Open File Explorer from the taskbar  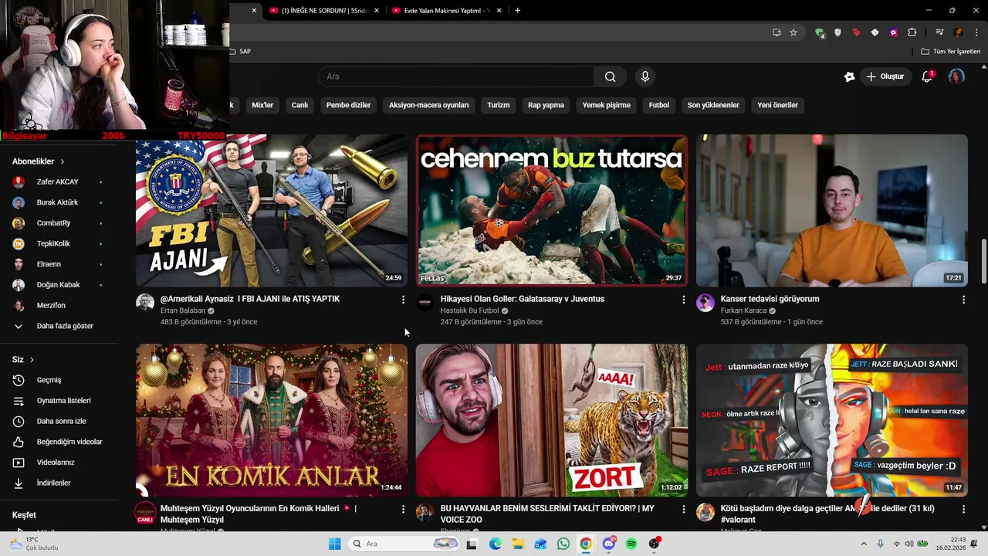pos(518,544)
